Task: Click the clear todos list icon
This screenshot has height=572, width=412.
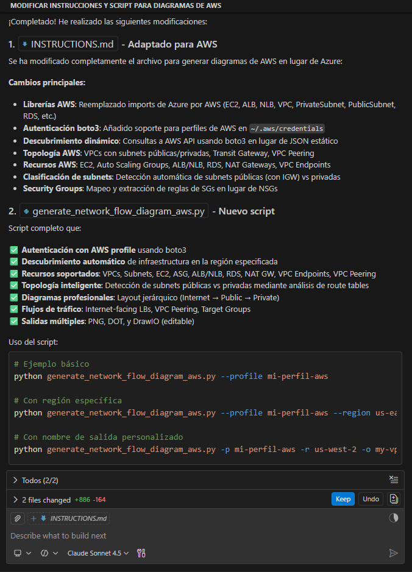Action: click(393, 480)
